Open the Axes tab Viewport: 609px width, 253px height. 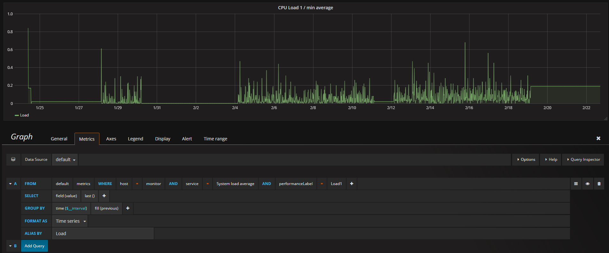pyautogui.click(x=111, y=139)
